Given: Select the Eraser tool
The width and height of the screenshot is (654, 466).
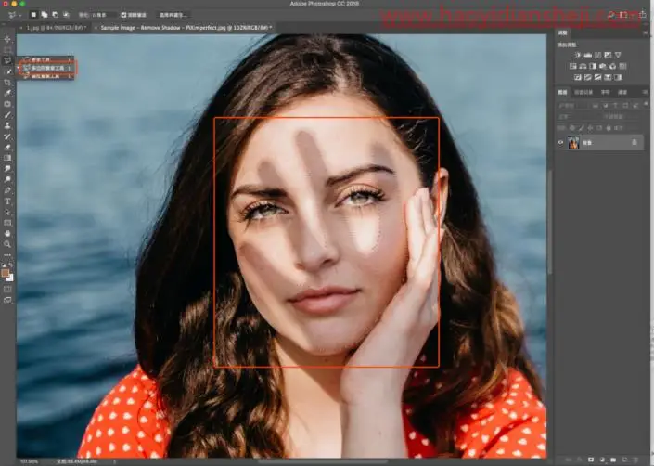Looking at the screenshot, I should pos(7,148).
